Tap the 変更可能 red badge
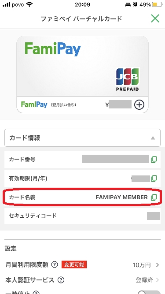This screenshot has height=294, width=165. point(74,265)
